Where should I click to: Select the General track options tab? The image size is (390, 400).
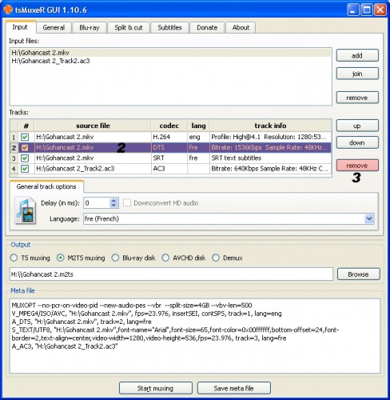pos(46,186)
